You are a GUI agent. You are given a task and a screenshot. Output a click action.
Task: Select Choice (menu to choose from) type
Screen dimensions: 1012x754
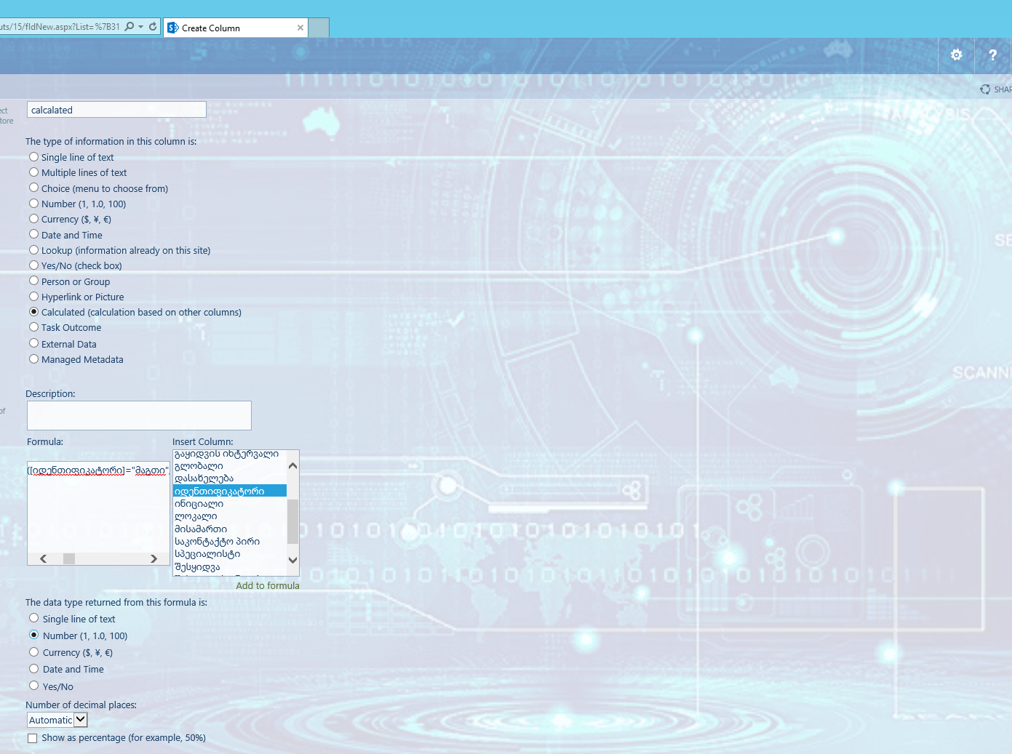tap(33, 188)
